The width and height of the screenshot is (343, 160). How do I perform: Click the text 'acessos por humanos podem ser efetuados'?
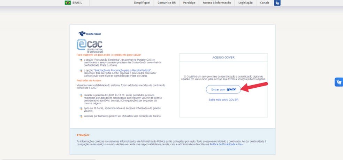[x=122, y=116]
